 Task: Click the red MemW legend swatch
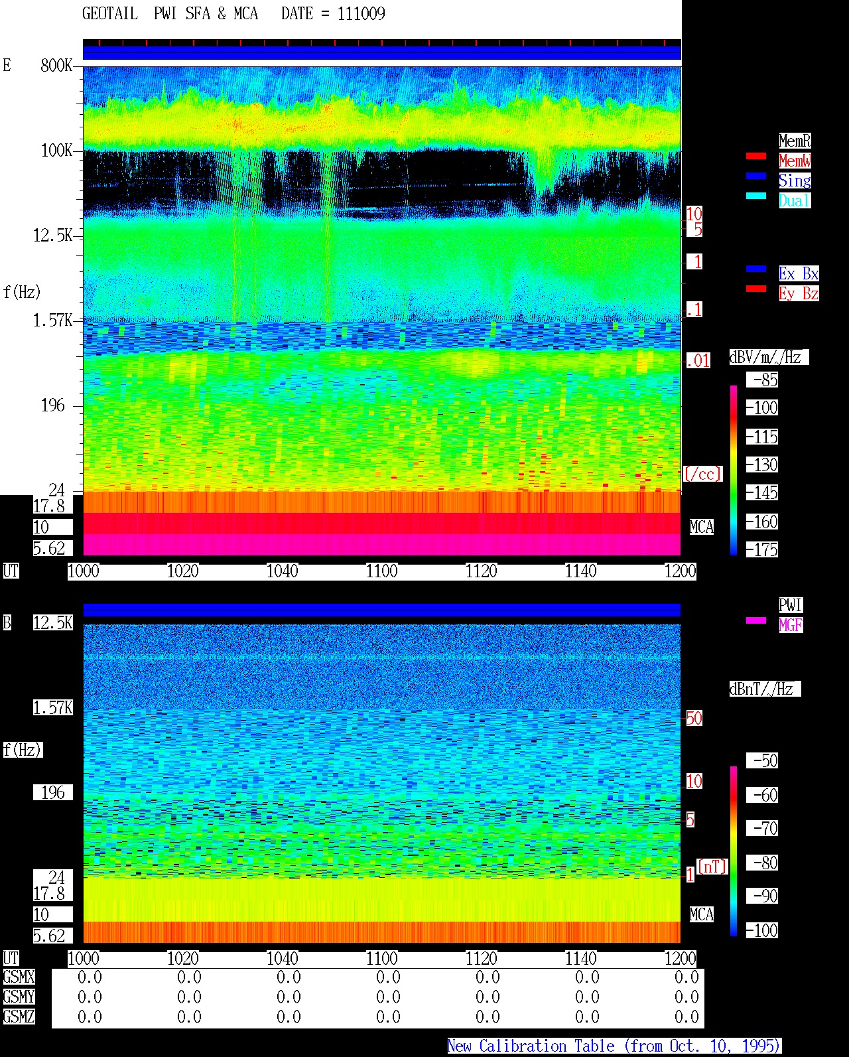click(756, 156)
